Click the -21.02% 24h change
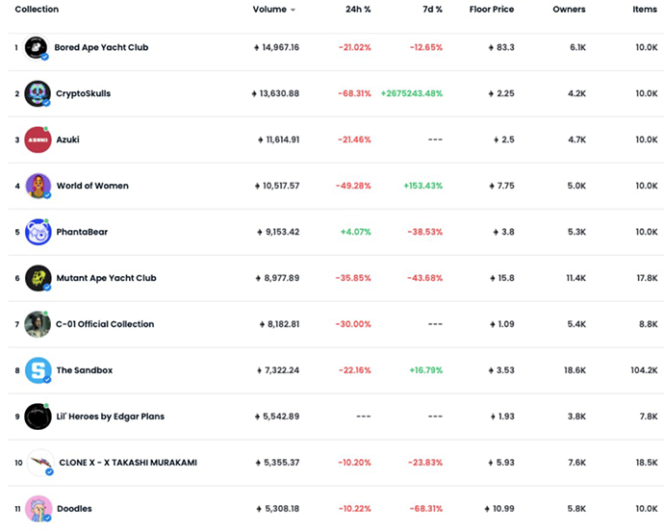664x531 pixels. [355, 47]
